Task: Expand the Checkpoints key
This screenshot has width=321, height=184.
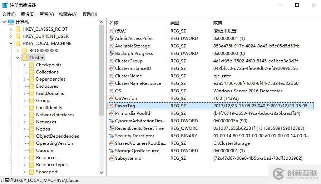Action: (24, 65)
